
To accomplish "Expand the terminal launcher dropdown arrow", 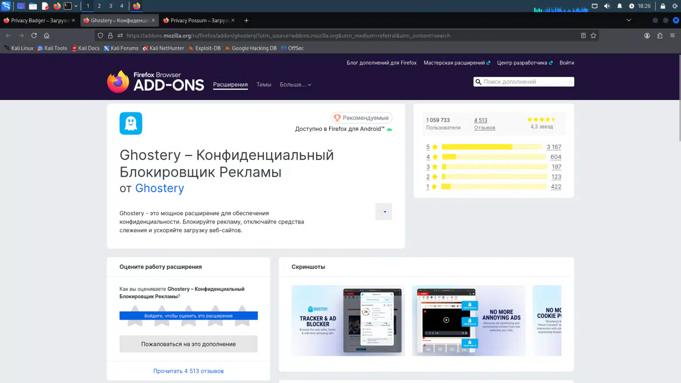I will click(76, 6).
